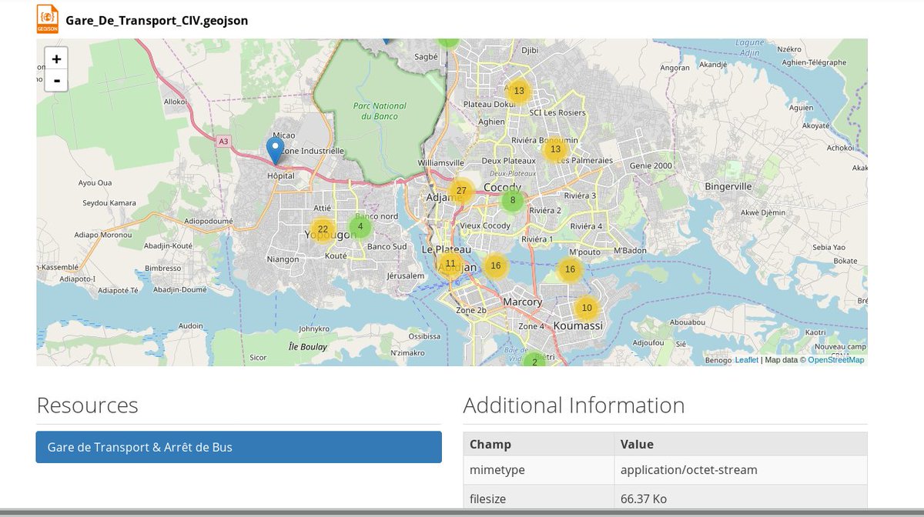Click the Gare_De_Transport_CIV.geojson title
924x517 pixels.
[x=157, y=20]
